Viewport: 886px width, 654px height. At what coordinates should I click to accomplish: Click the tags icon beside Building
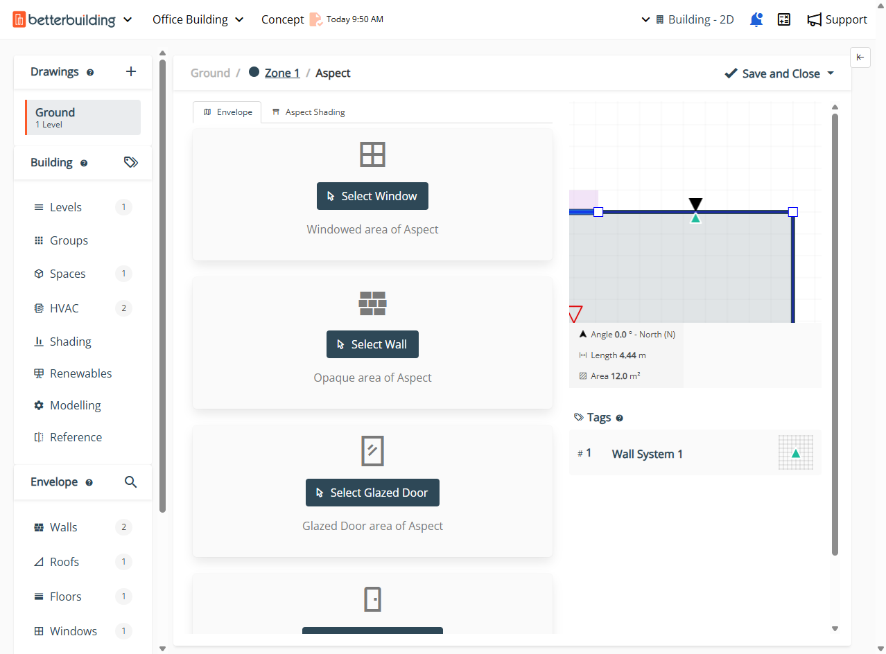[131, 162]
